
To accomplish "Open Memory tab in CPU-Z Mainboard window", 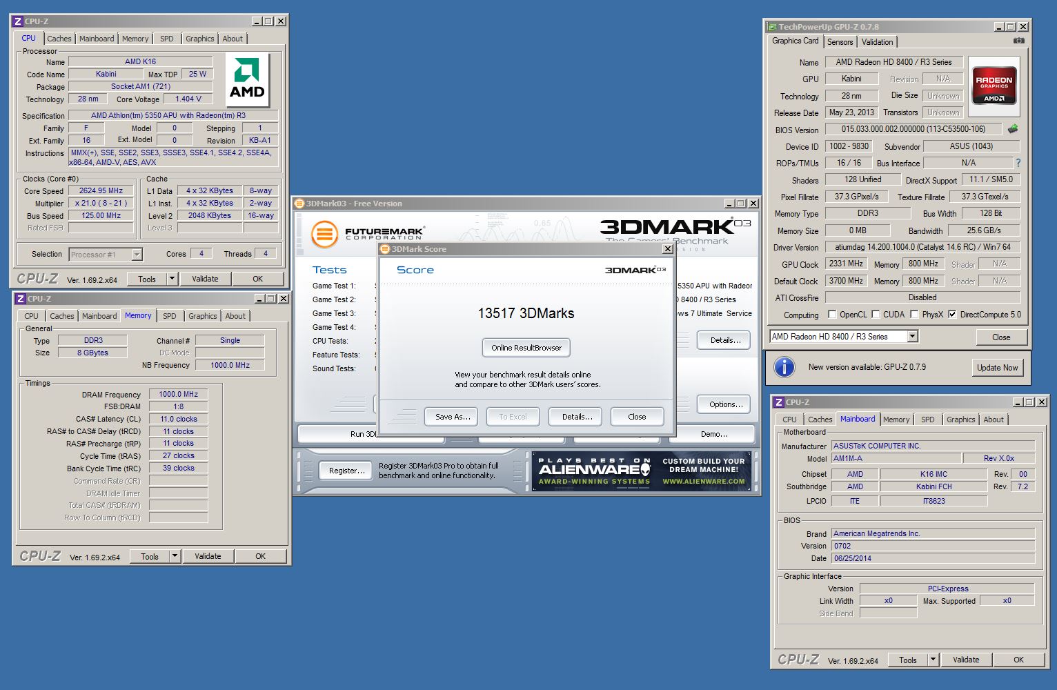I will pyautogui.click(x=896, y=420).
